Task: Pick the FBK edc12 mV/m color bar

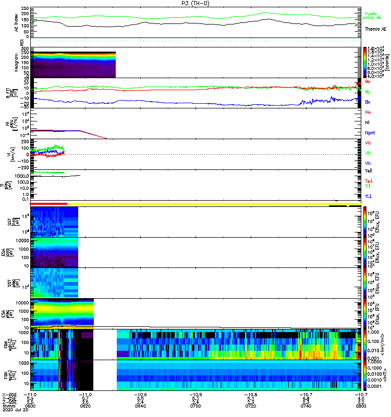Action: tap(365, 345)
